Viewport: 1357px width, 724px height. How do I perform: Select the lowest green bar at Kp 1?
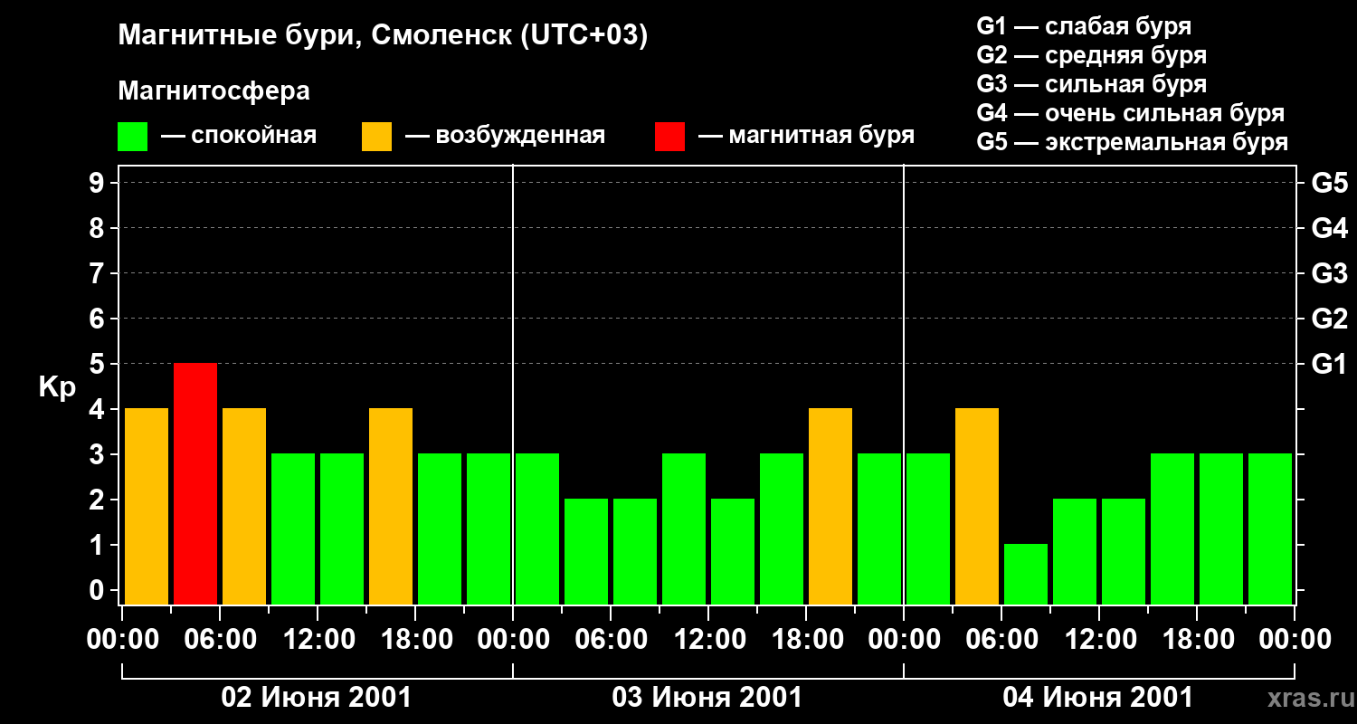point(1026,574)
